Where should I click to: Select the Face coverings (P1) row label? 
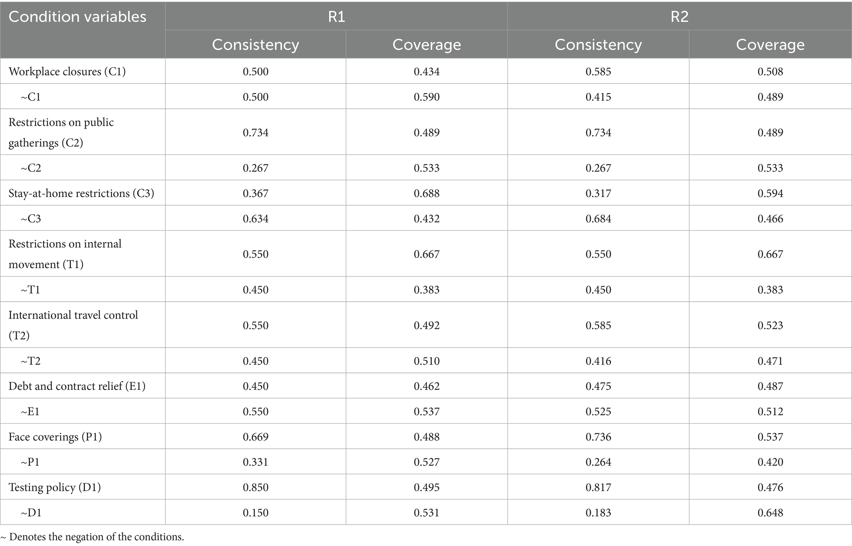coord(55,437)
